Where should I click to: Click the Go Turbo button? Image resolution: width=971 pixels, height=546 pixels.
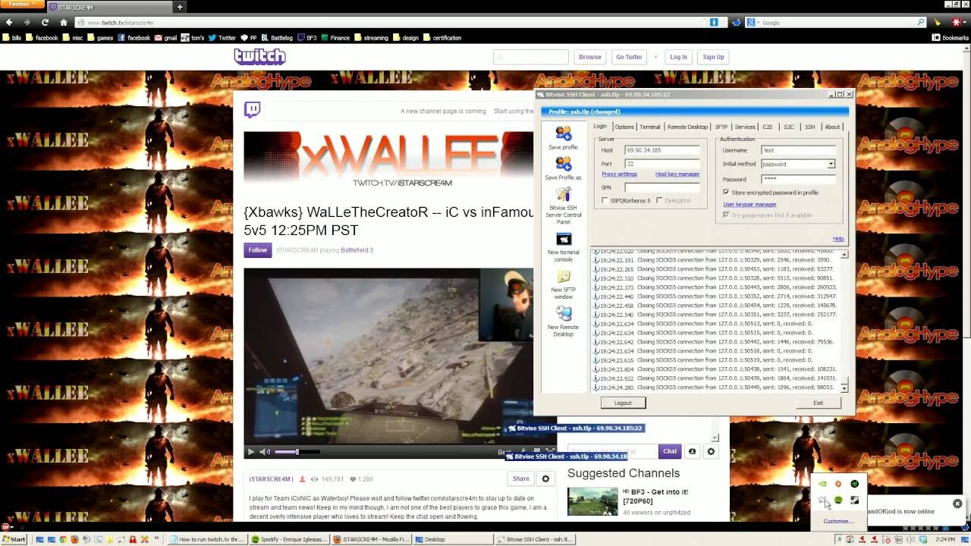628,57
